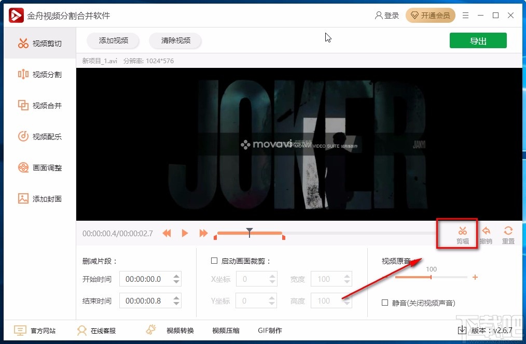Decrease the 结束时间 end time value
Screen dimensions: 526x344
(176, 304)
